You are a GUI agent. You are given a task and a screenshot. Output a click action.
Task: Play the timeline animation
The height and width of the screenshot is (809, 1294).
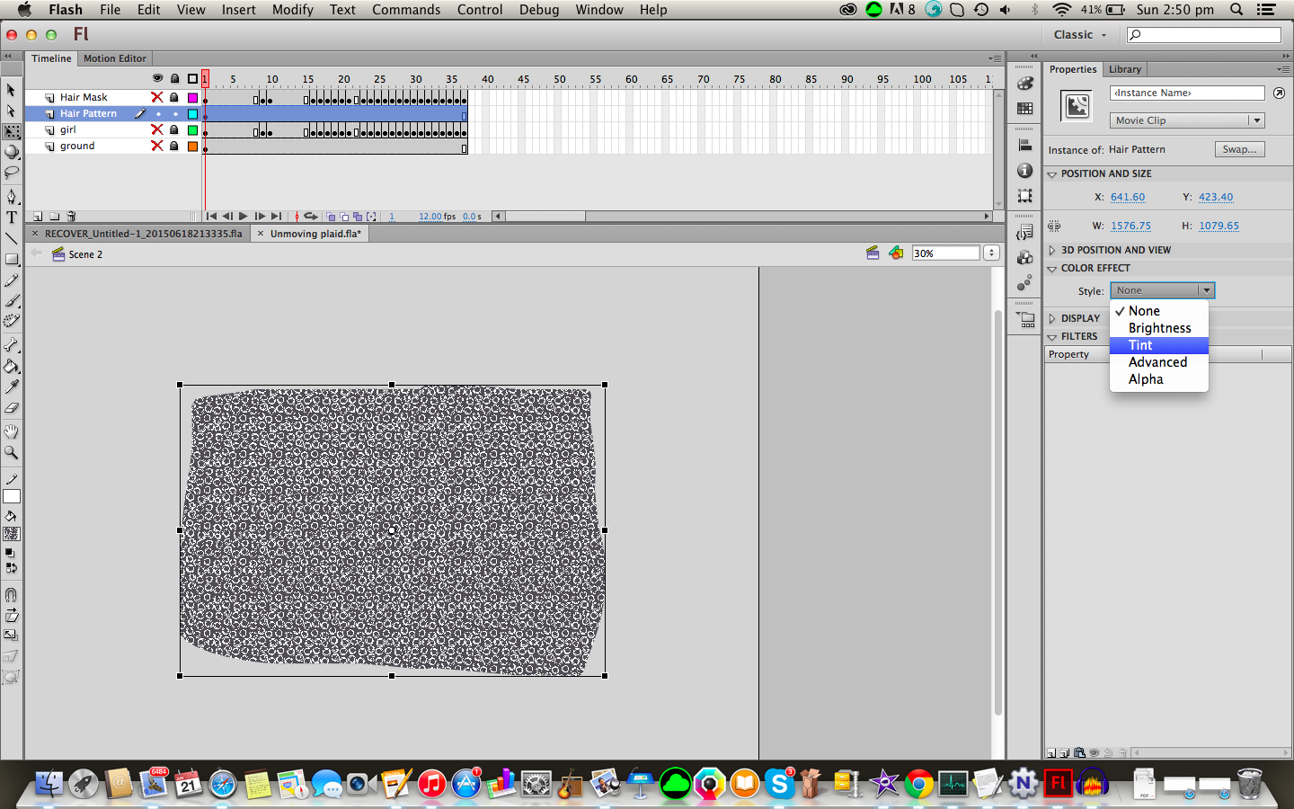(x=243, y=217)
